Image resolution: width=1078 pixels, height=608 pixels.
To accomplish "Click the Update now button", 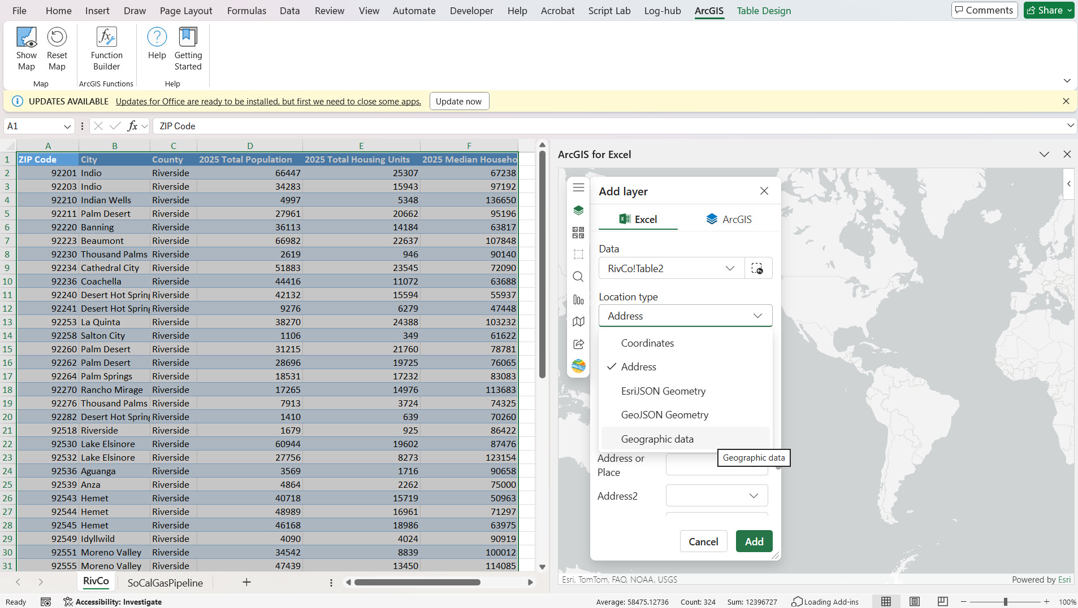I will [x=458, y=102].
